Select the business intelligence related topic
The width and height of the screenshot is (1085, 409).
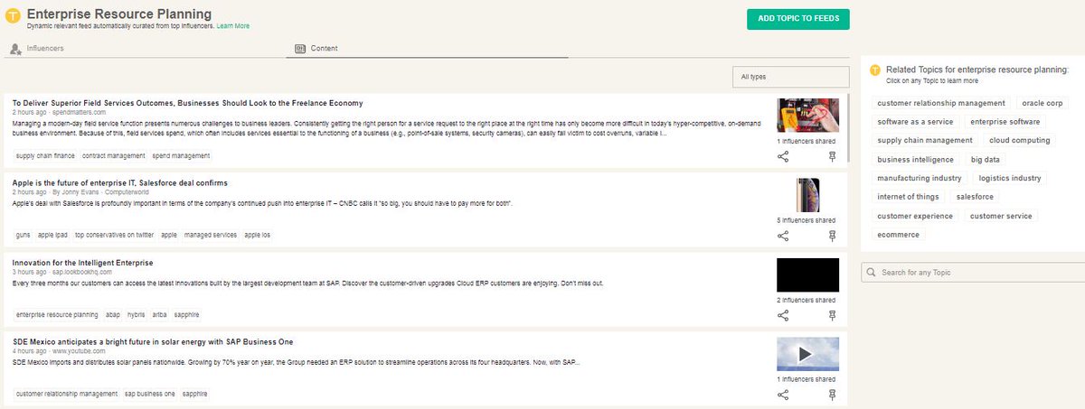pos(916,159)
